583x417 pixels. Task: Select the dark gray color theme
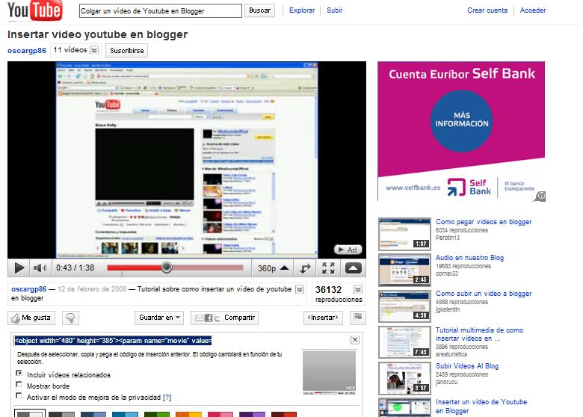61,414
